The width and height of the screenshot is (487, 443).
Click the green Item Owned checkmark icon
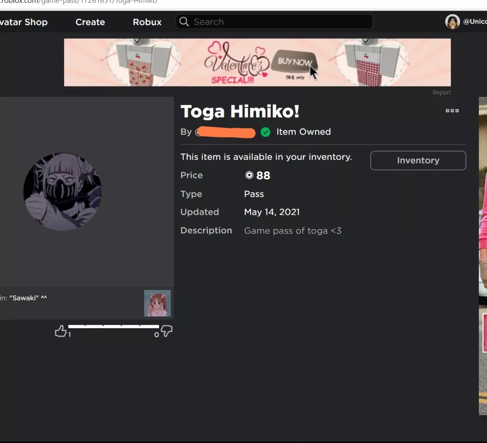[x=265, y=132]
